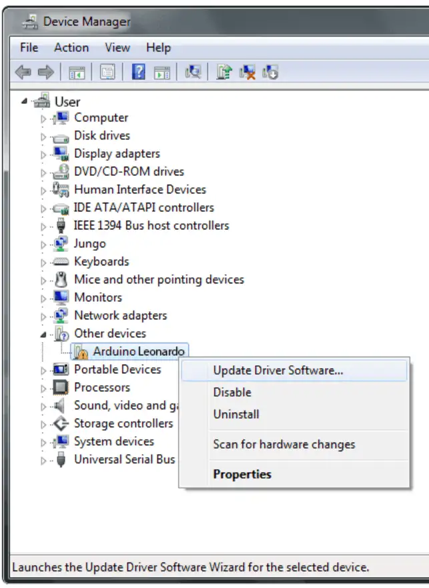Open the Action menu

[x=71, y=47]
